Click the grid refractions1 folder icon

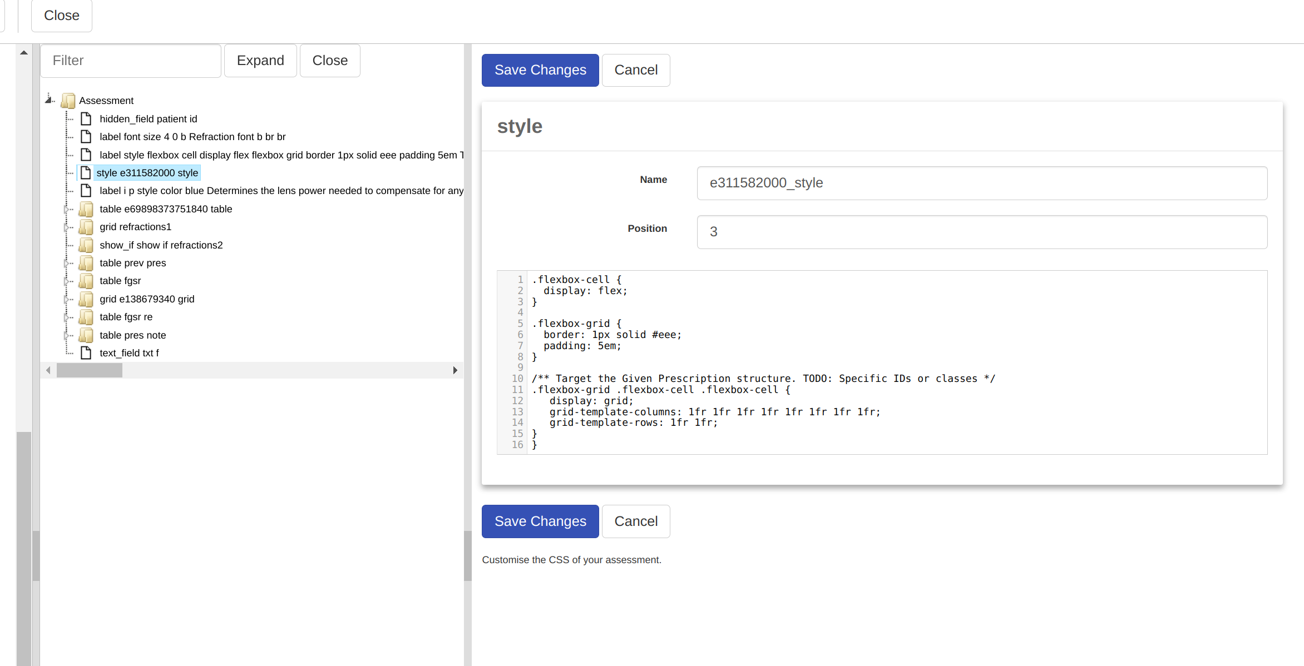click(86, 227)
